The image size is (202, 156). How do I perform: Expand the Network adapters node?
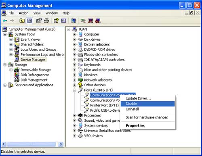pos(74,80)
